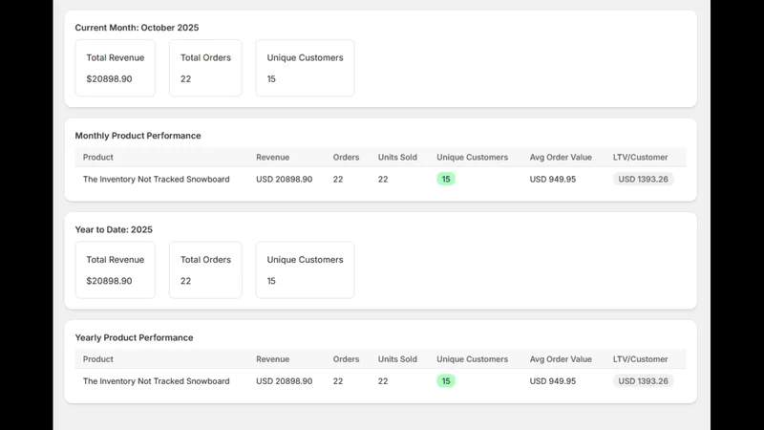Image resolution: width=764 pixels, height=430 pixels.
Task: Click the Monthly Product Performance heading
Action: pyautogui.click(x=138, y=136)
